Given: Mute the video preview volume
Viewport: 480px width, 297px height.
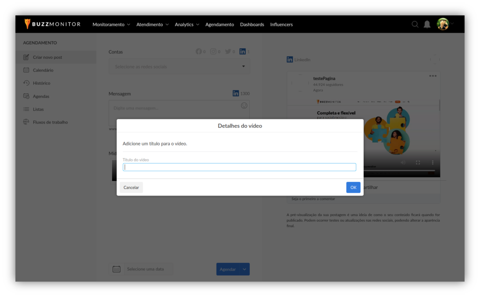Looking at the screenshot, I should click(x=403, y=162).
